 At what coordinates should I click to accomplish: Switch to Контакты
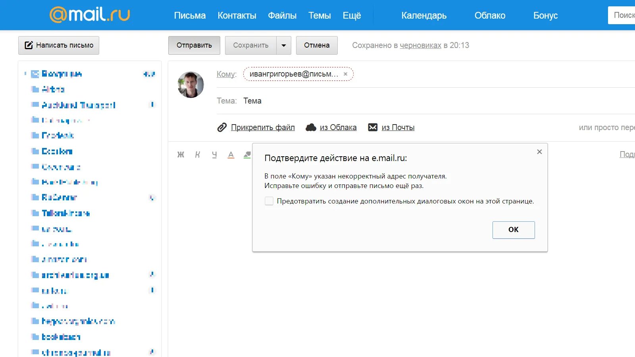pos(237,15)
